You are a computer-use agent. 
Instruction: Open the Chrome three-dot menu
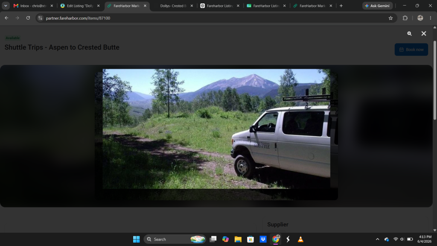point(430,18)
